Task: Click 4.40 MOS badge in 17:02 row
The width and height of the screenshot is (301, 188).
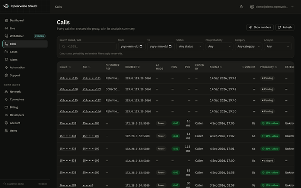Action: [x=175, y=136]
